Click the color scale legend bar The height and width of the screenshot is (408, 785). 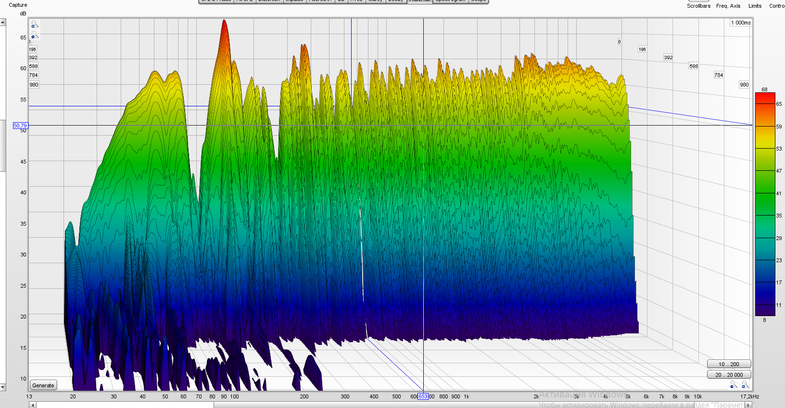(765, 204)
